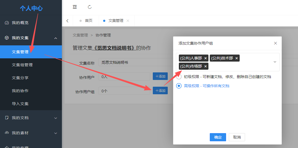Image resolution: width=298 pixels, height=148 pixels.
Task: Switch to the 首页 tab
Action: 88,21
